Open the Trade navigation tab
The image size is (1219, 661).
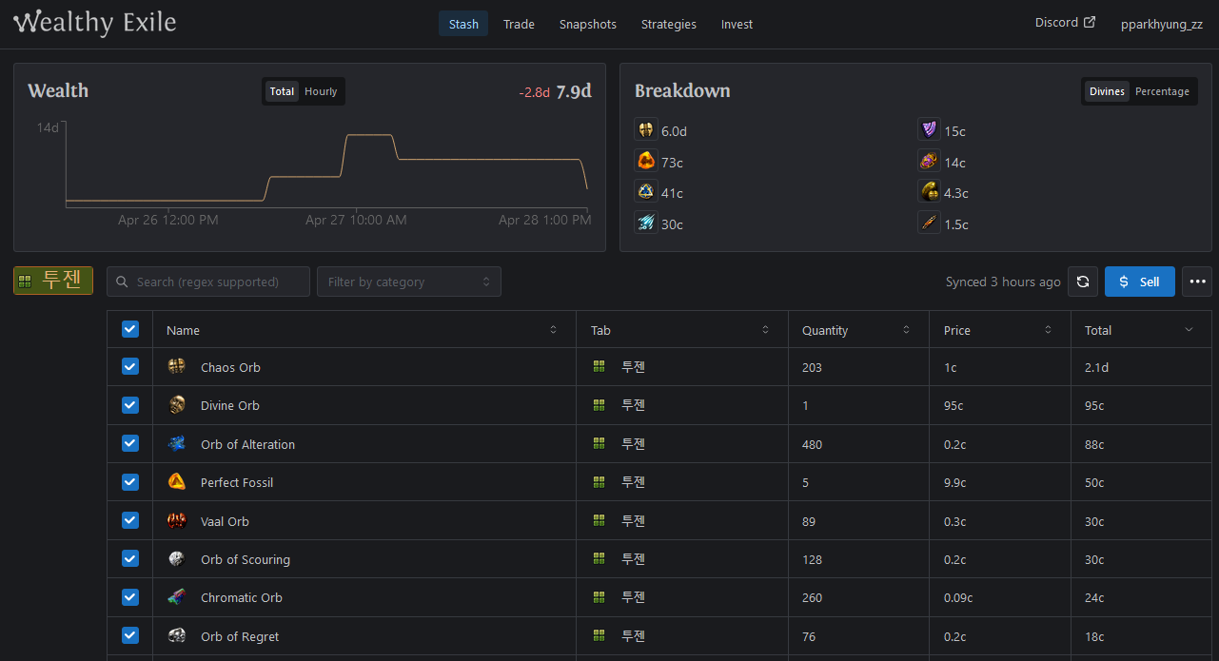point(519,24)
